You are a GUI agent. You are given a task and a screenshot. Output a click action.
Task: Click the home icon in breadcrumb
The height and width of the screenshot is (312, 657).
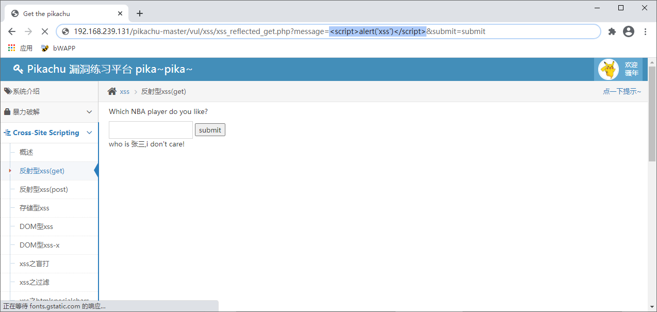coord(112,91)
